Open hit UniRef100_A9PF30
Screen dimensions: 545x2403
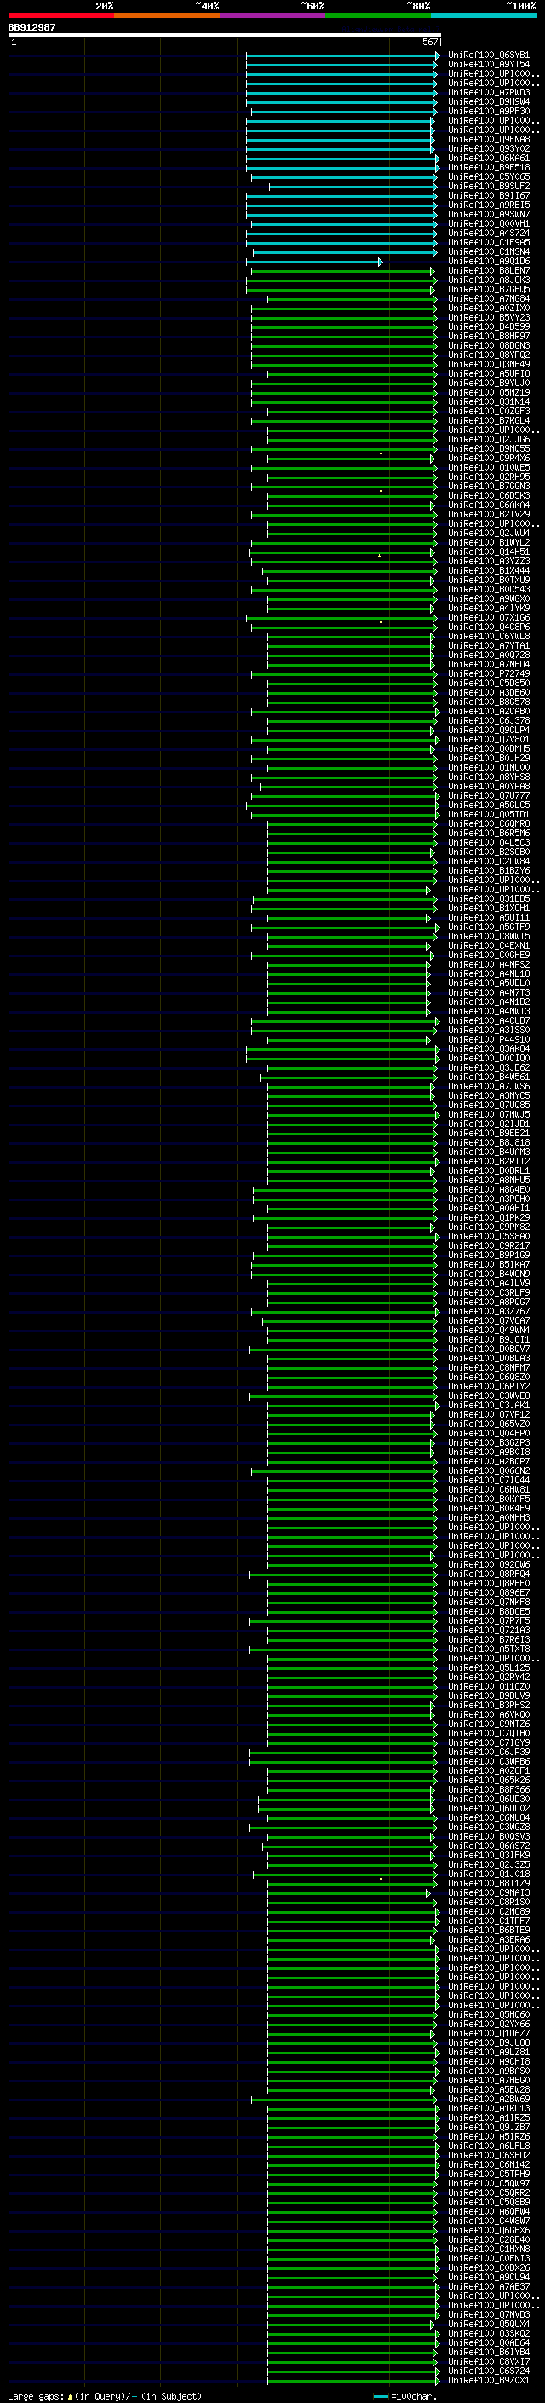pyautogui.click(x=488, y=111)
